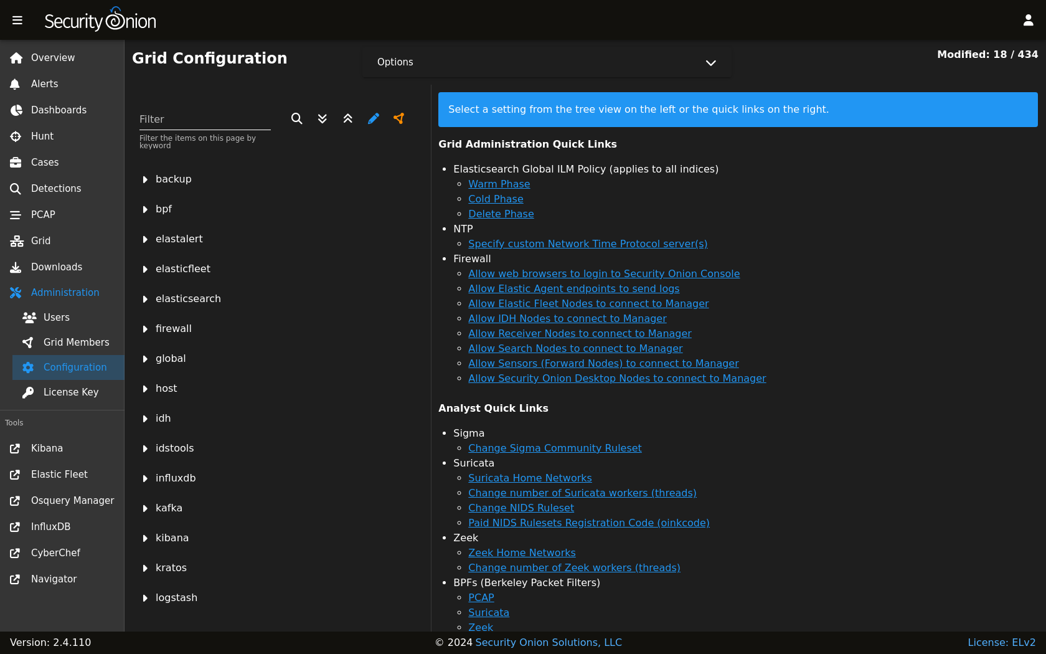
Task: Open Change Sigma Community Ruleset link
Action: coord(555,448)
